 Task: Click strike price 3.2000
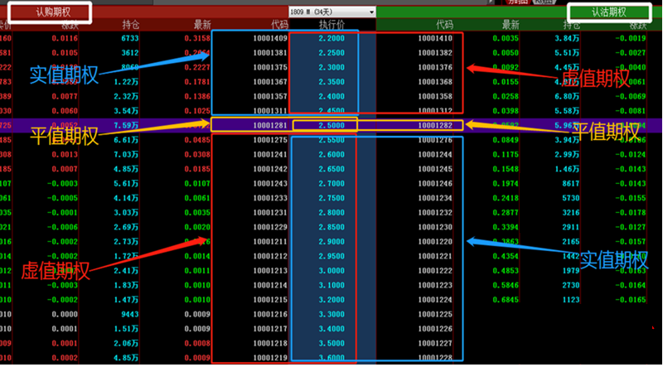[x=332, y=300]
